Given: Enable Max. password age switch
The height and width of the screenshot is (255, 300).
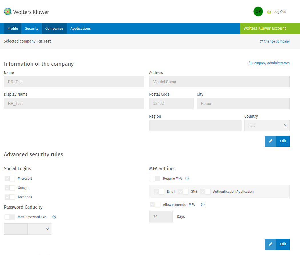Looking at the screenshot, I should (x=10, y=217).
